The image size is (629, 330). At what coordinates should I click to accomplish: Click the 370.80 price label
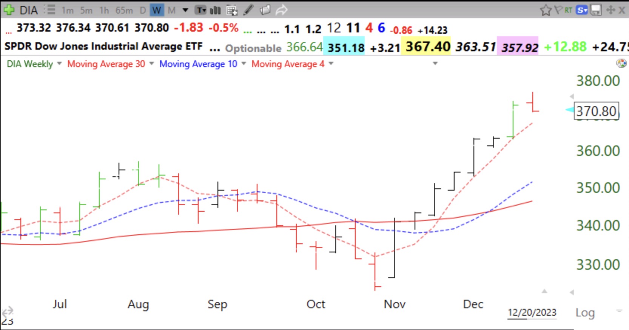(x=597, y=111)
